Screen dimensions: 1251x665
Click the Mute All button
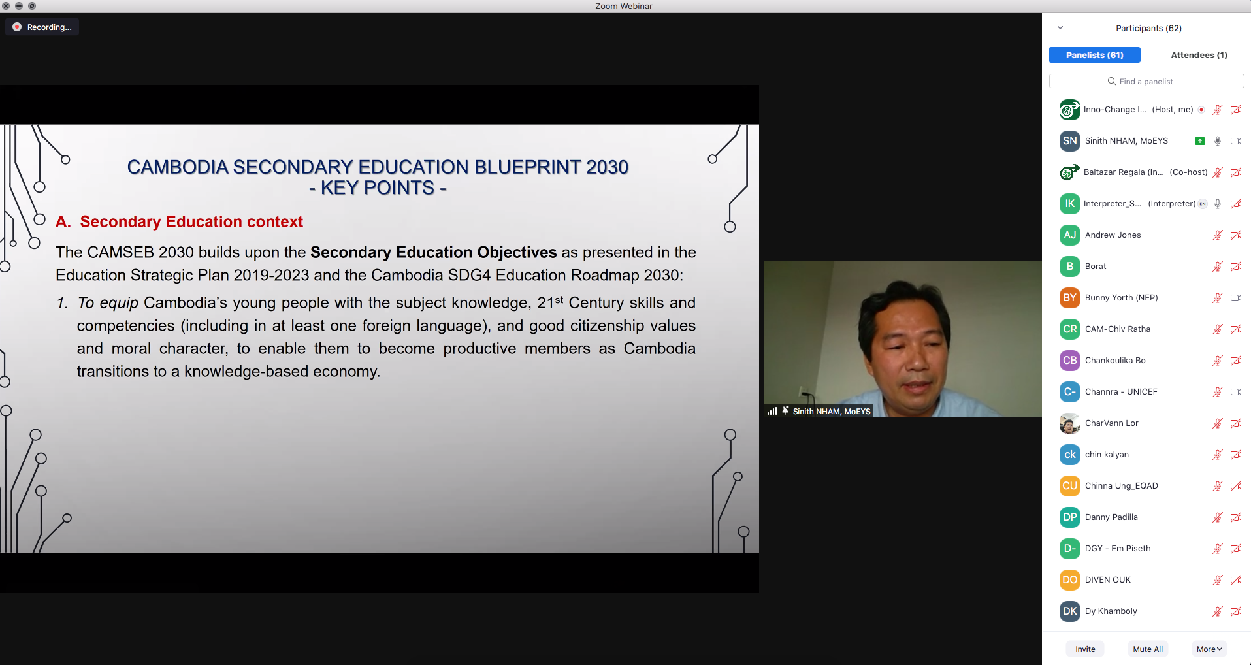(1148, 649)
